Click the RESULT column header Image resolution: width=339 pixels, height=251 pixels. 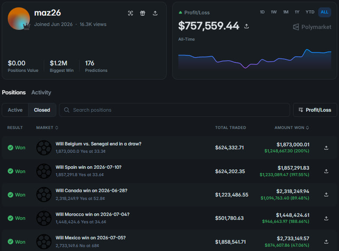[x=15, y=127]
